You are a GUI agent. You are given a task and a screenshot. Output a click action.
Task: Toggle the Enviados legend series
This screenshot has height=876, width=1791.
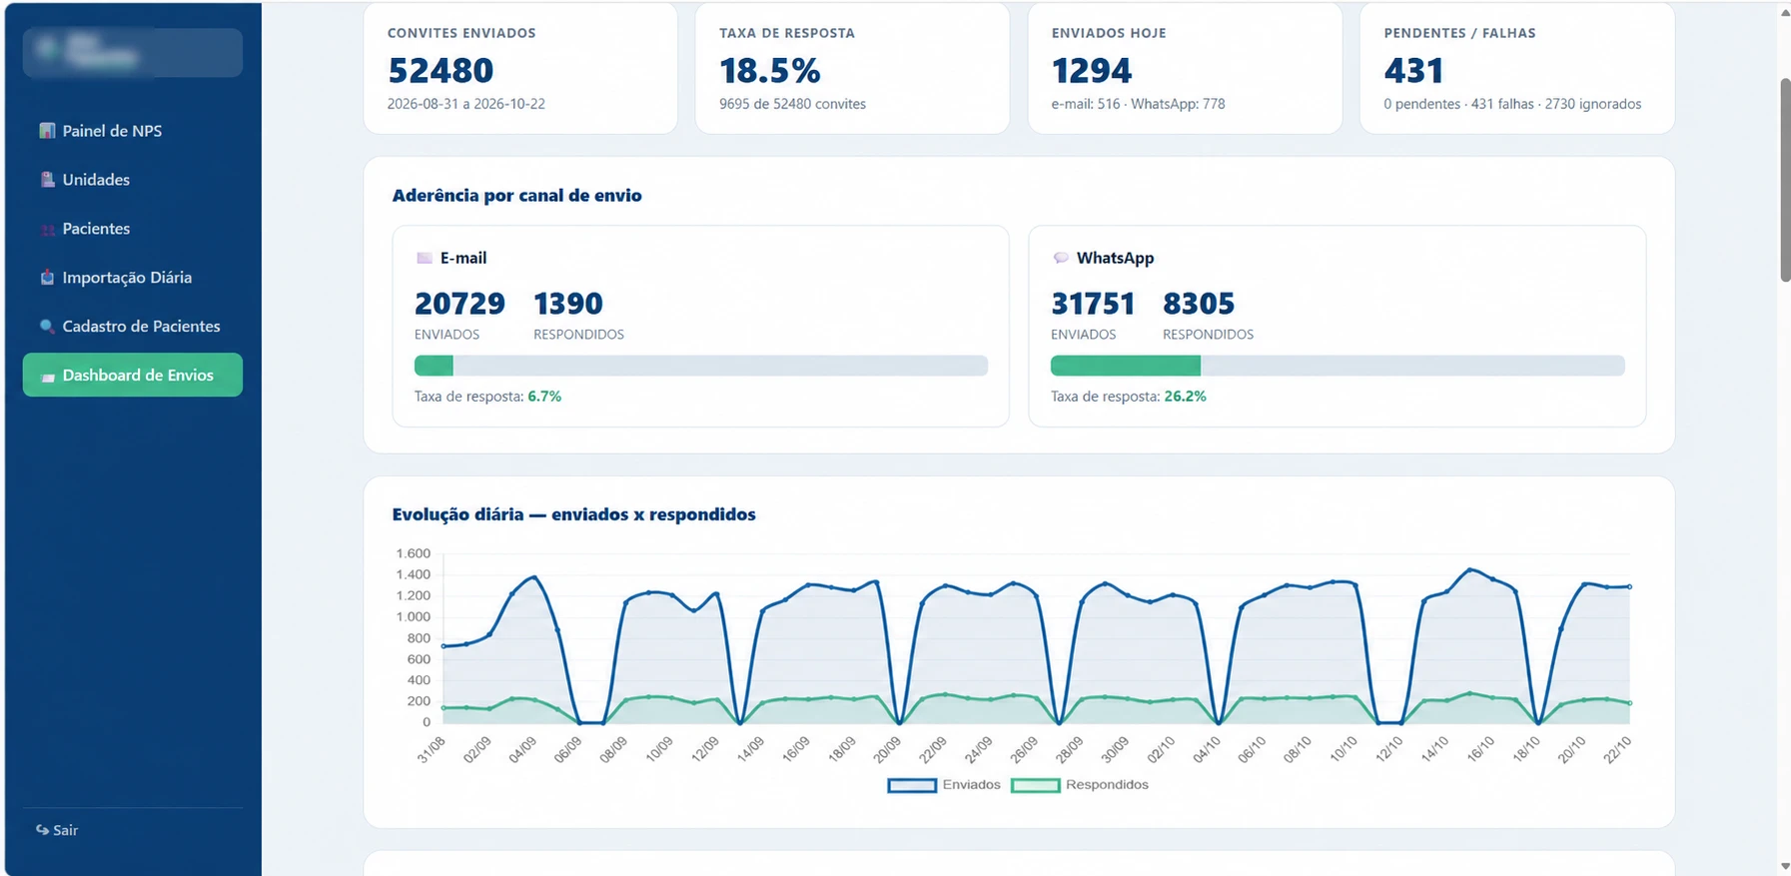944,785
